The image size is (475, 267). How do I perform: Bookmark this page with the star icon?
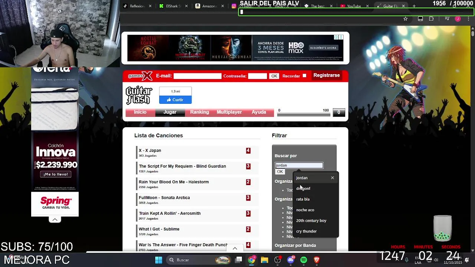[x=406, y=19]
